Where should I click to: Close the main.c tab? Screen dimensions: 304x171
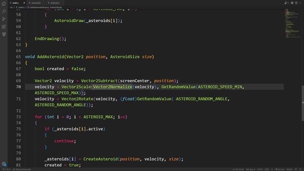tap(24, 3)
